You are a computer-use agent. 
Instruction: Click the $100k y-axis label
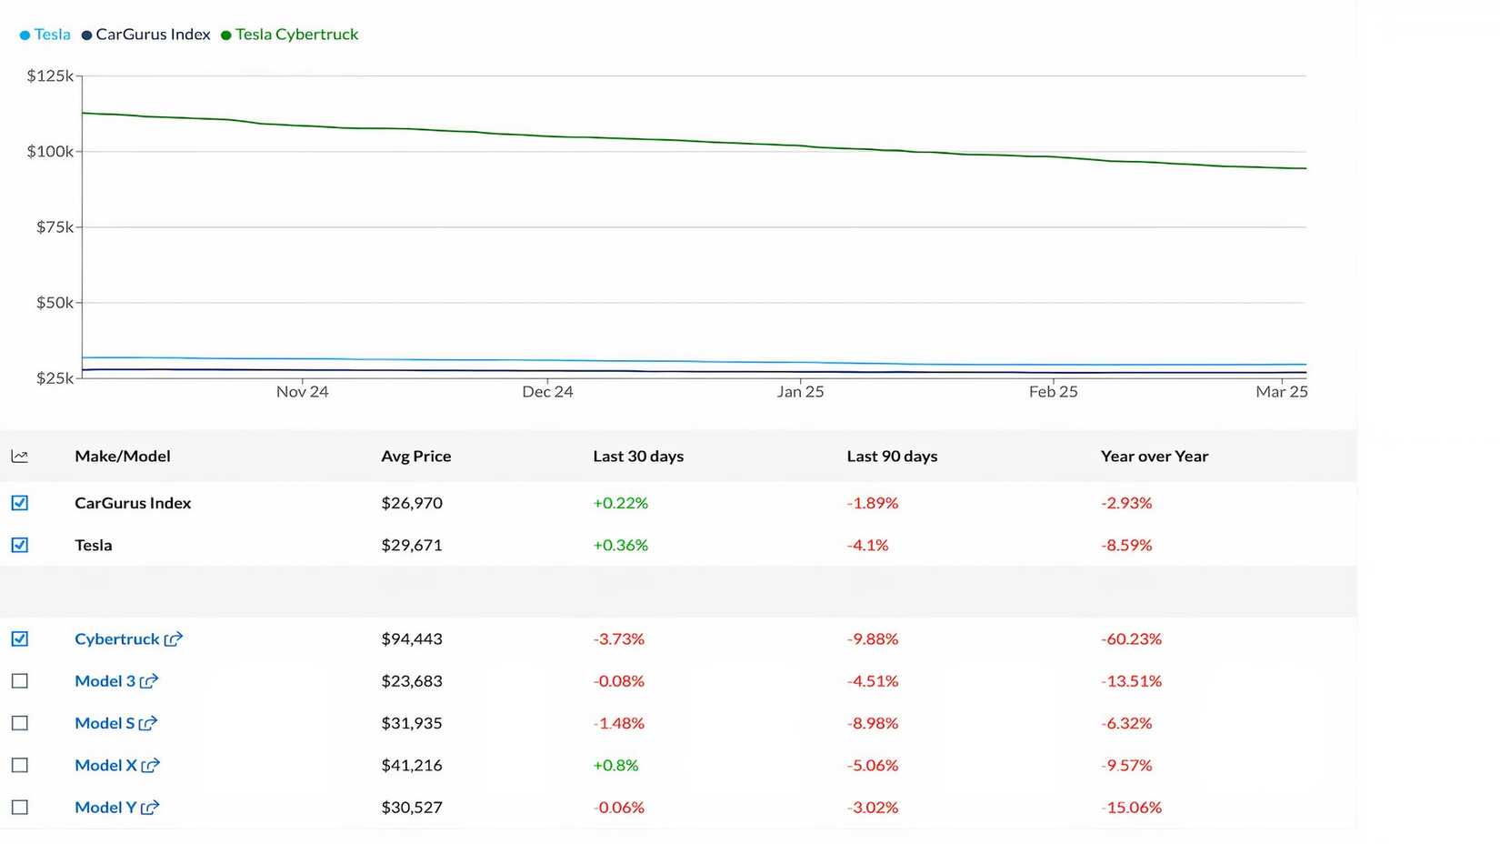pyautogui.click(x=50, y=152)
